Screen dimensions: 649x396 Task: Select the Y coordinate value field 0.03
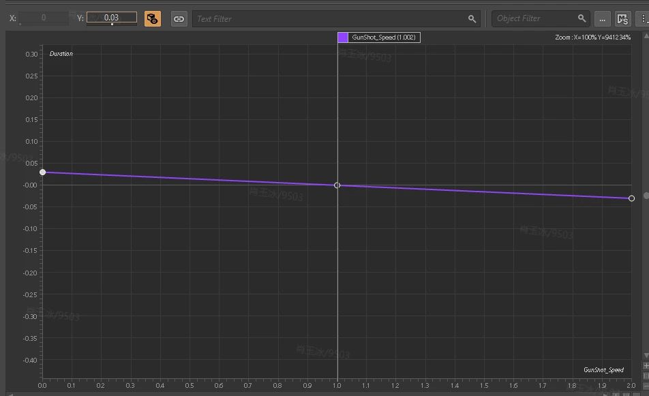click(x=111, y=17)
